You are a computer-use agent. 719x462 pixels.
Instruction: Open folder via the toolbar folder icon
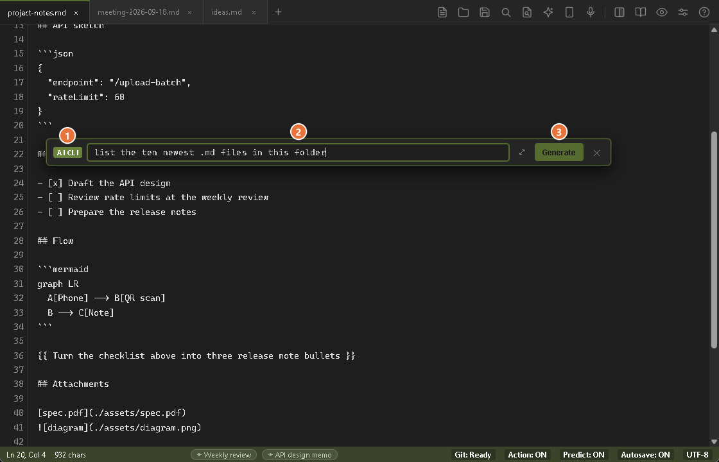pos(463,12)
